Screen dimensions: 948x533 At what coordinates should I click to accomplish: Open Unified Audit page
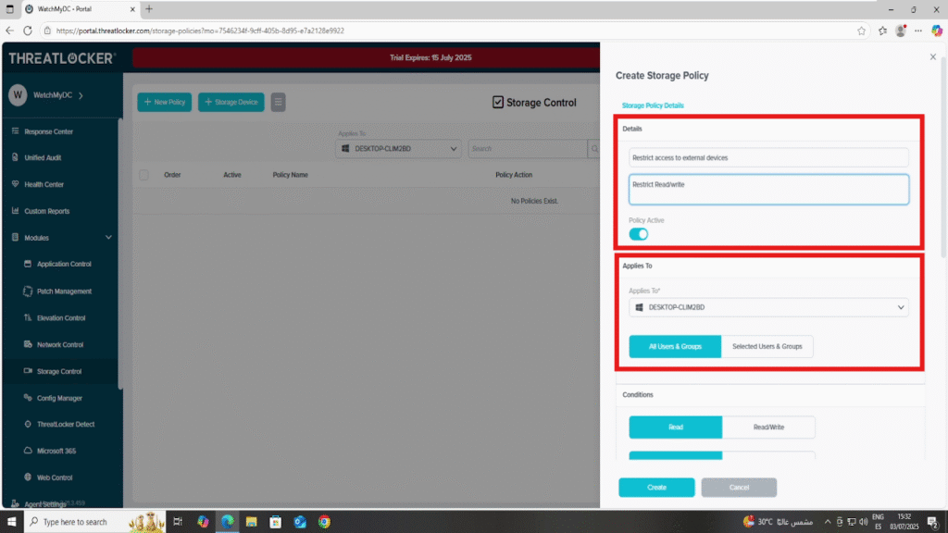pyautogui.click(x=43, y=157)
